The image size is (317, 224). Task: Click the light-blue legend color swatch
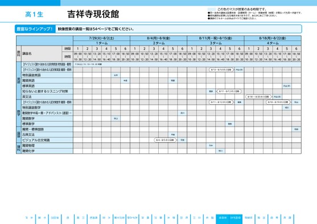tap(212, 9)
